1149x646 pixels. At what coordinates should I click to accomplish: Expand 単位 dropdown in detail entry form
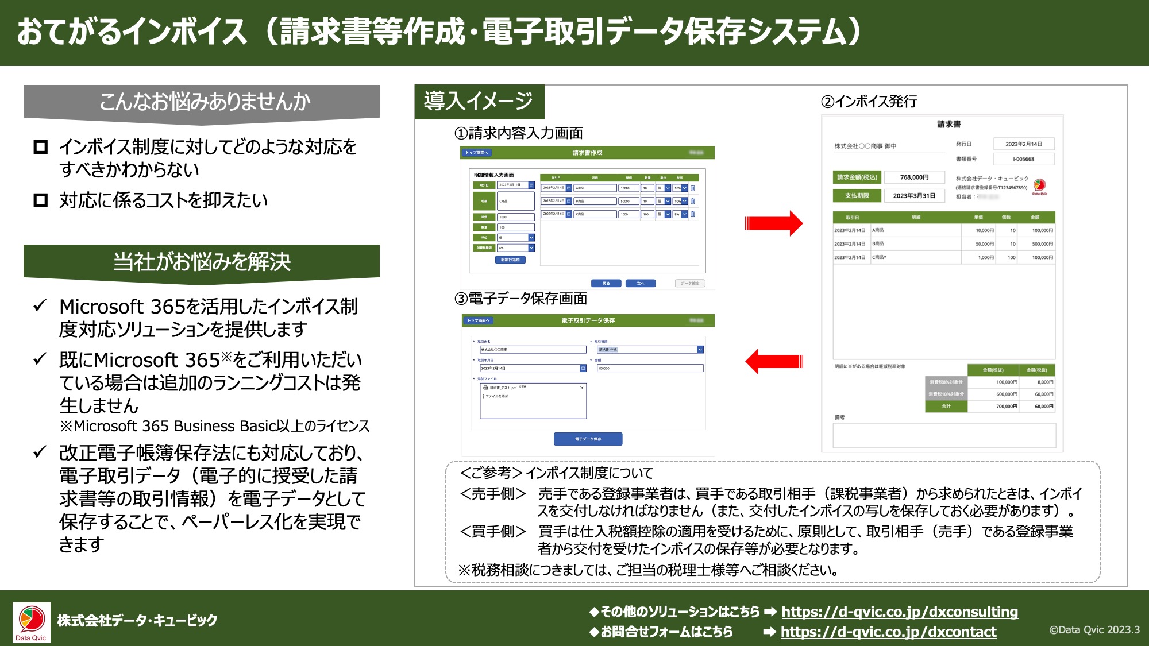531,237
